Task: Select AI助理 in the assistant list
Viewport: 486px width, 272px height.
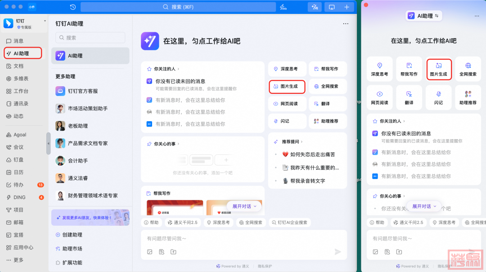Action: coord(90,56)
